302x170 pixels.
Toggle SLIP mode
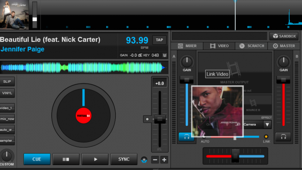pos(7,82)
